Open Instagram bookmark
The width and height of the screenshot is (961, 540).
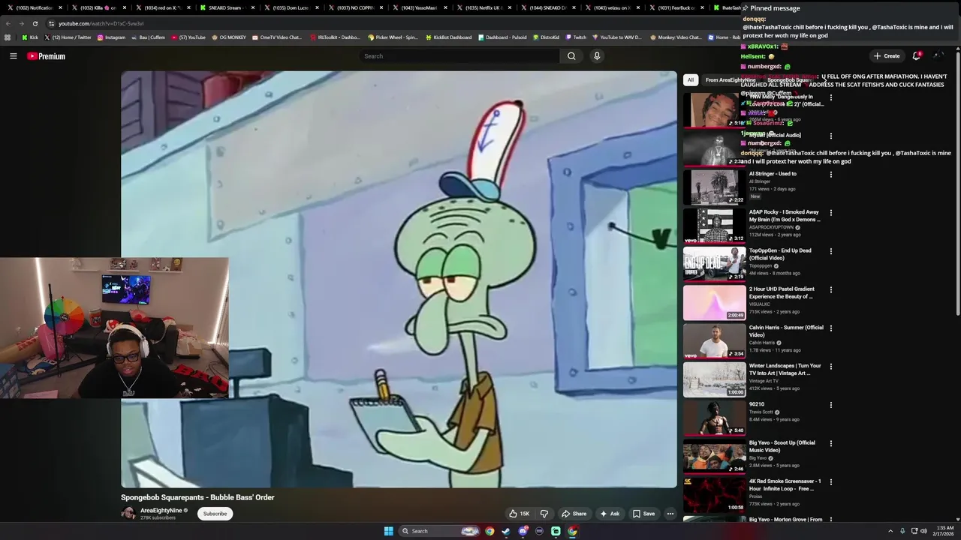111,37
